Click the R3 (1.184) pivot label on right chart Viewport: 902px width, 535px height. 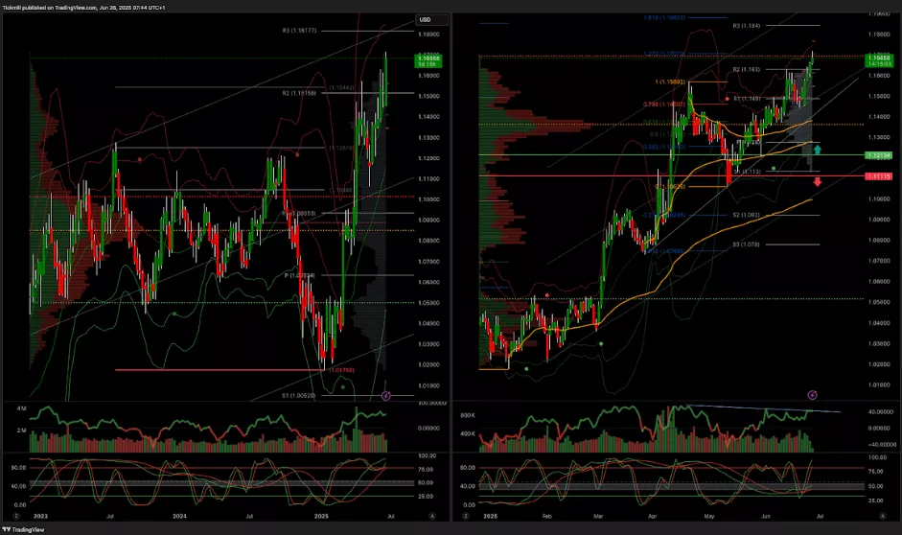(746, 27)
